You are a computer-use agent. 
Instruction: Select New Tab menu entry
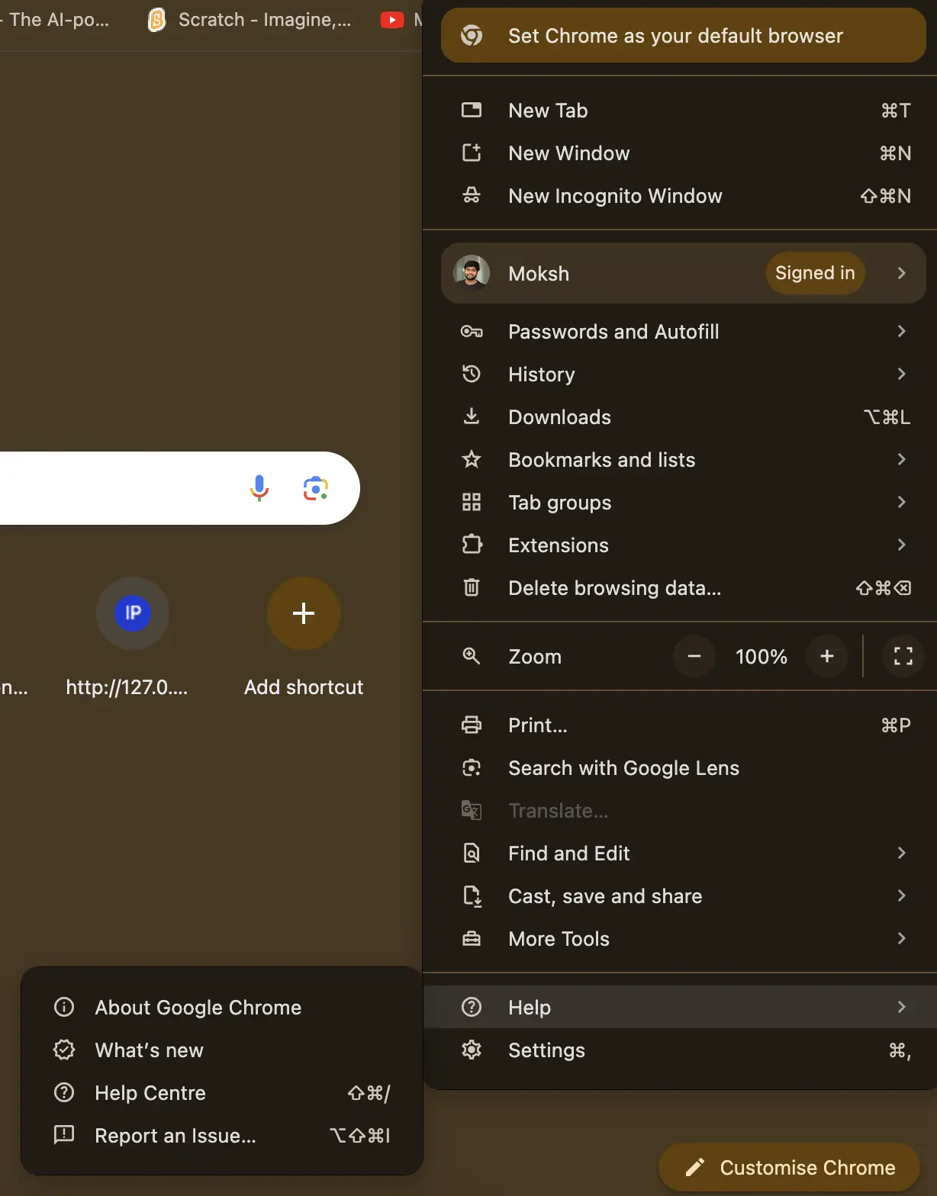tap(680, 111)
